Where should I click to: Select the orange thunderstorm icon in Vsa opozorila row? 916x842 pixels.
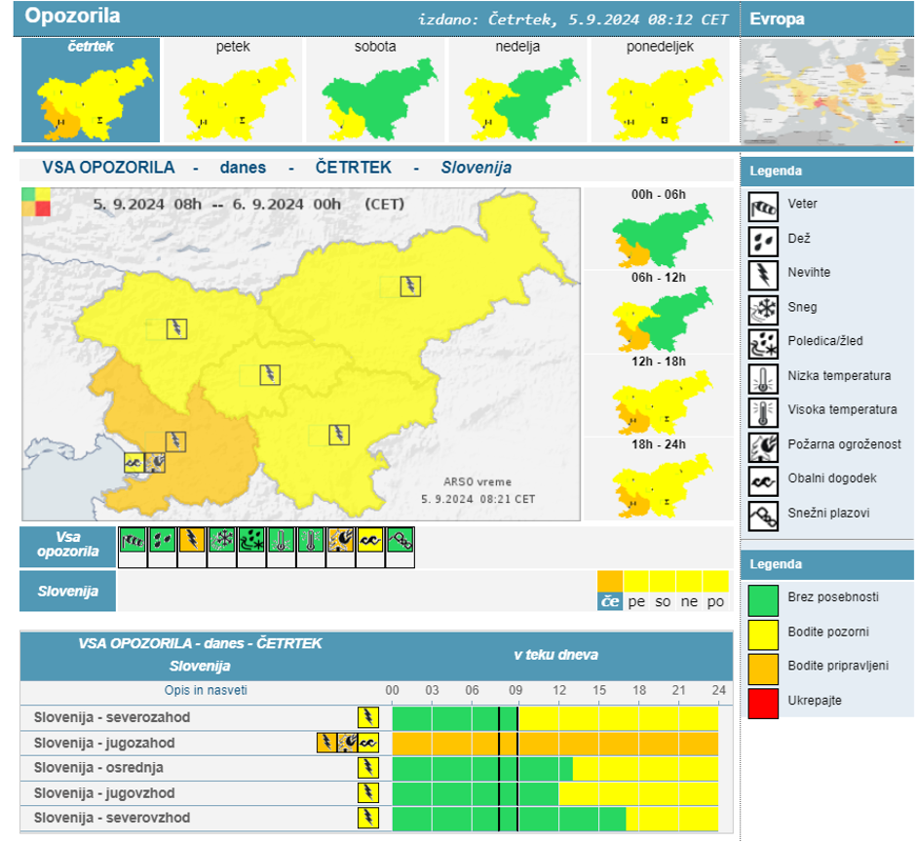(192, 539)
